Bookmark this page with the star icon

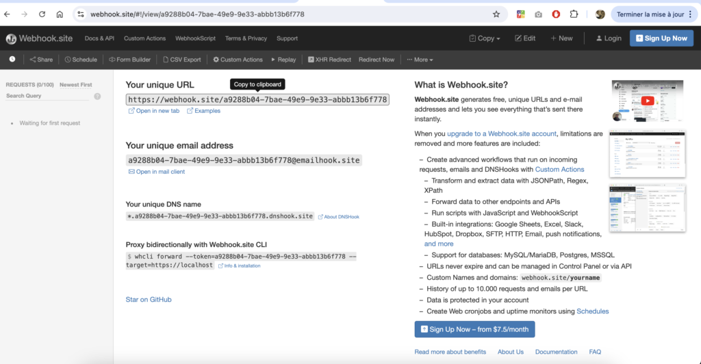[x=496, y=14]
